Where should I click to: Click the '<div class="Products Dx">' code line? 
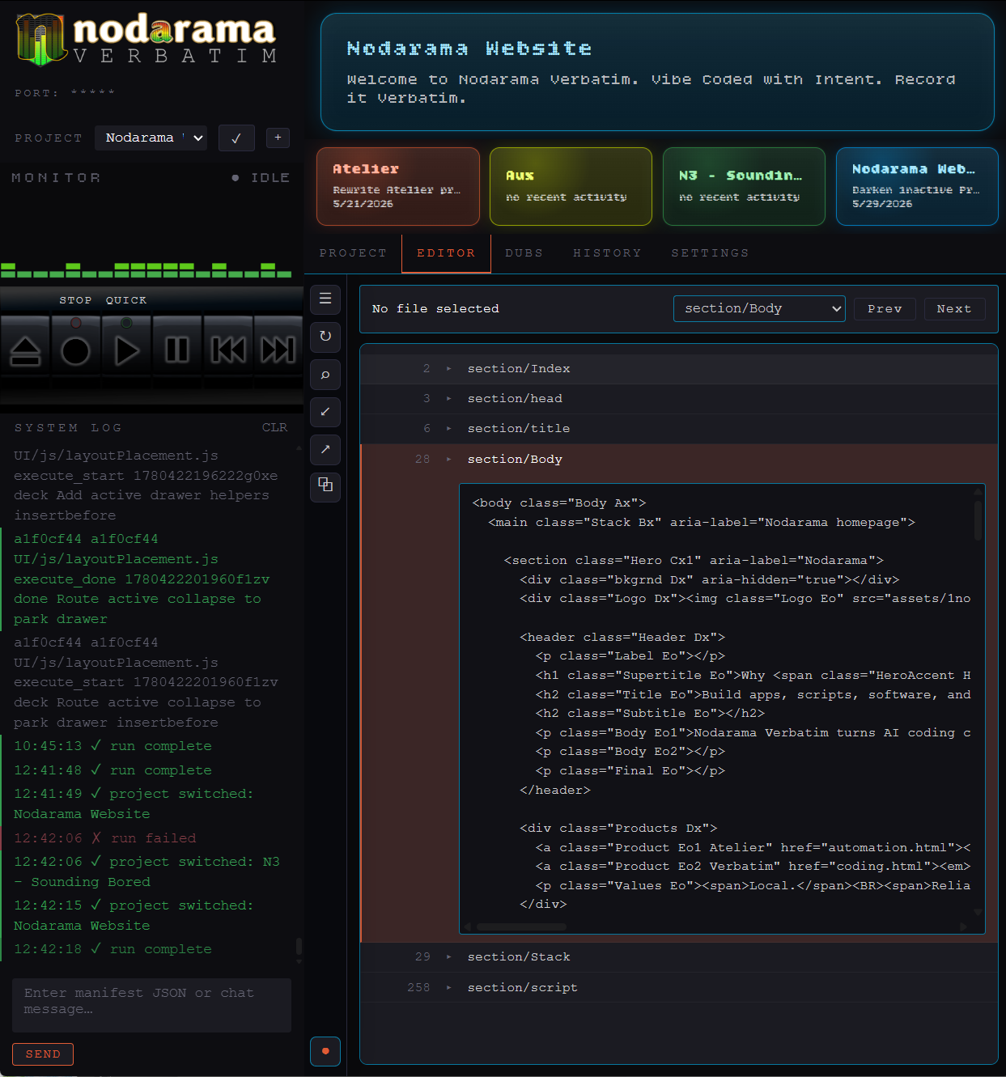(618, 829)
